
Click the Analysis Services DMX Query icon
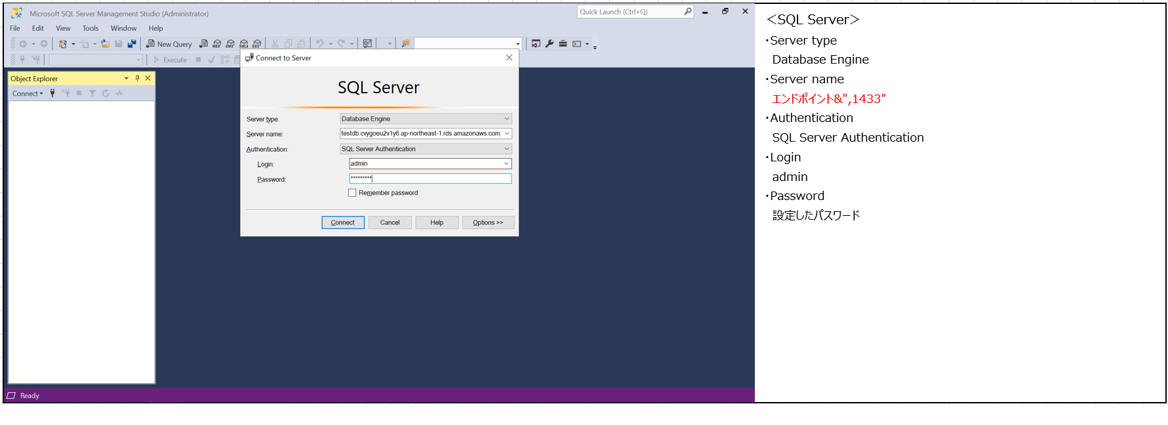230,44
